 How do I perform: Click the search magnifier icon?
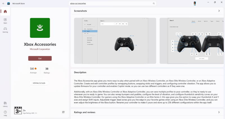pyautogui.click(x=154, y=3)
